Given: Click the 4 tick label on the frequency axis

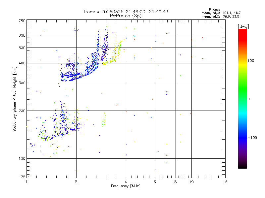Looking at the screenshot, I should tap(126, 182).
